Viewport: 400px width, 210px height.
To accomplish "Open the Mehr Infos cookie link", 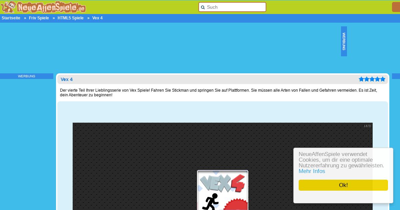I will tap(312, 171).
